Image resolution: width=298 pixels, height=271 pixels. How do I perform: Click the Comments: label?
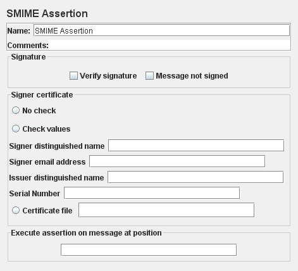click(28, 45)
